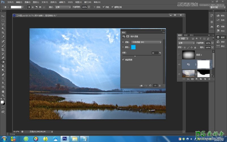Reset adjustment defaults icon in Properties panel
This screenshot has width=227, height=142.
(150, 85)
